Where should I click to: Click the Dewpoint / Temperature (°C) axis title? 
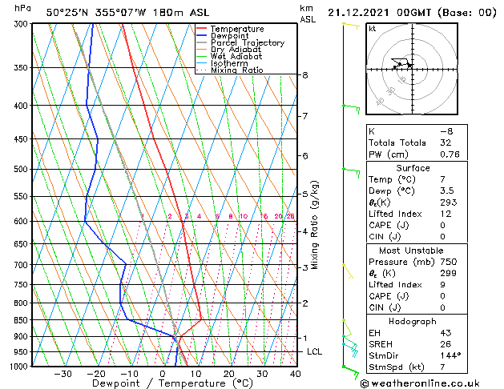[x=172, y=383]
